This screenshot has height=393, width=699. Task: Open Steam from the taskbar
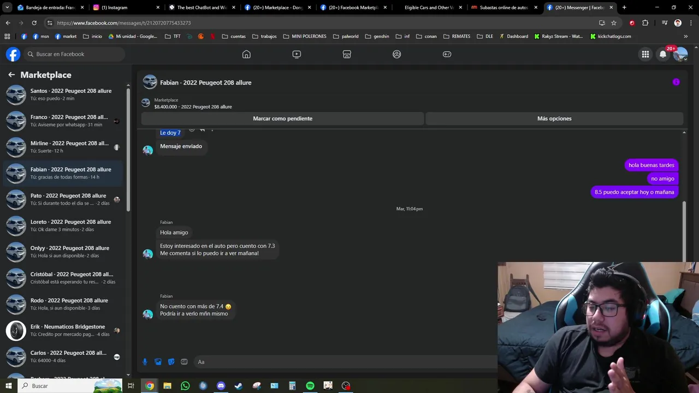point(239,386)
